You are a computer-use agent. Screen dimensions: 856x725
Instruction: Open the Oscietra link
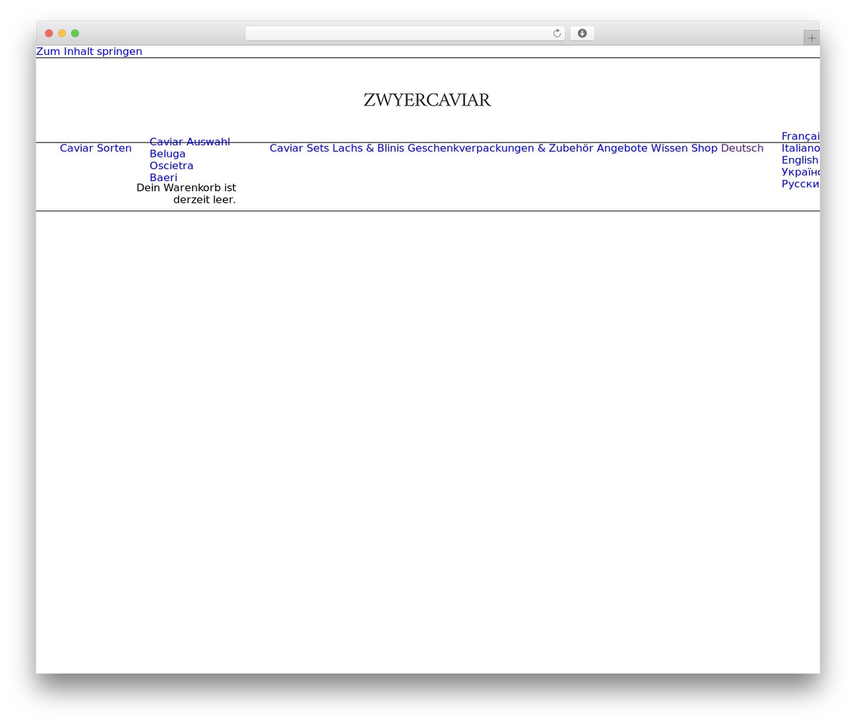point(172,166)
